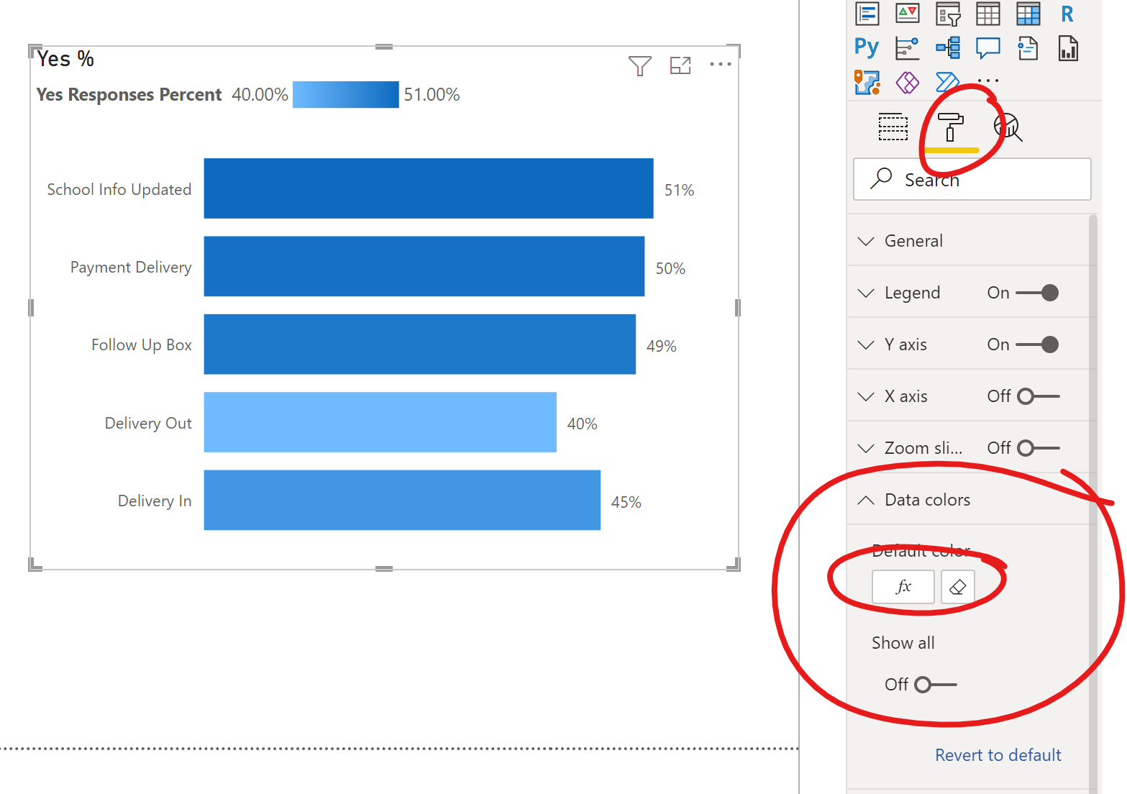
Task: Select the Power Apps visual icon
Action: (x=908, y=83)
